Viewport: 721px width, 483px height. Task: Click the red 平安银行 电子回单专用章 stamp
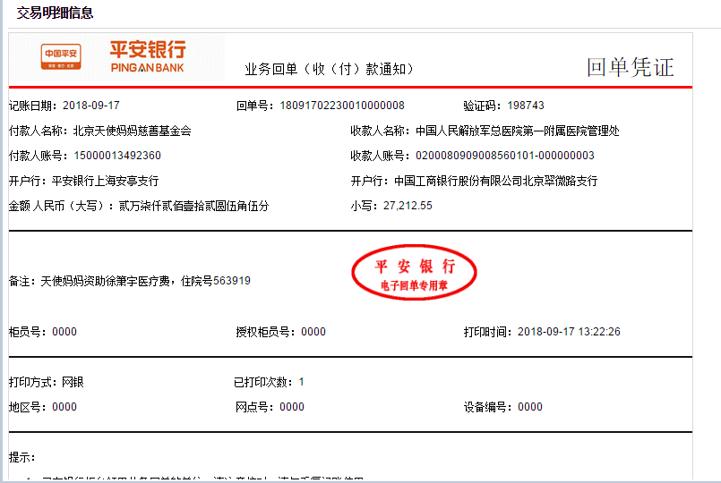pyautogui.click(x=414, y=272)
